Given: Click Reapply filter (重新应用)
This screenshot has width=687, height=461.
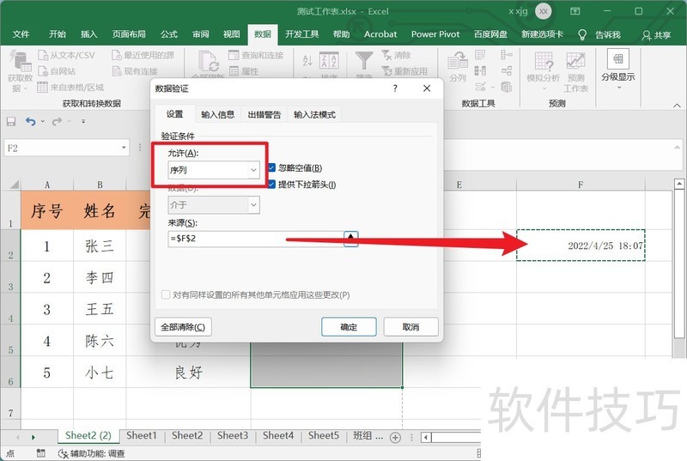Looking at the screenshot, I should point(404,71).
